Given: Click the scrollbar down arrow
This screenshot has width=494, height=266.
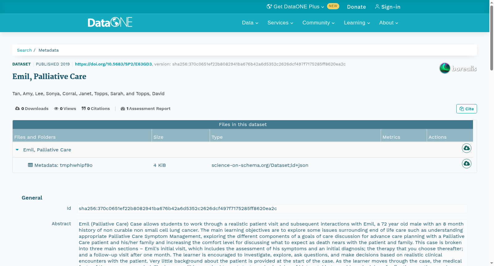Looking at the screenshot, I should [492, 264].
